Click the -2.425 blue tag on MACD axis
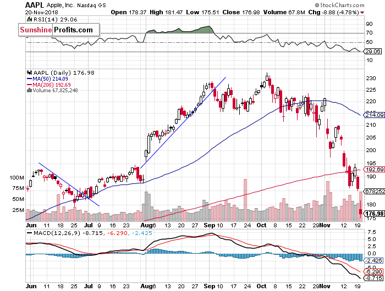 click(x=373, y=260)
